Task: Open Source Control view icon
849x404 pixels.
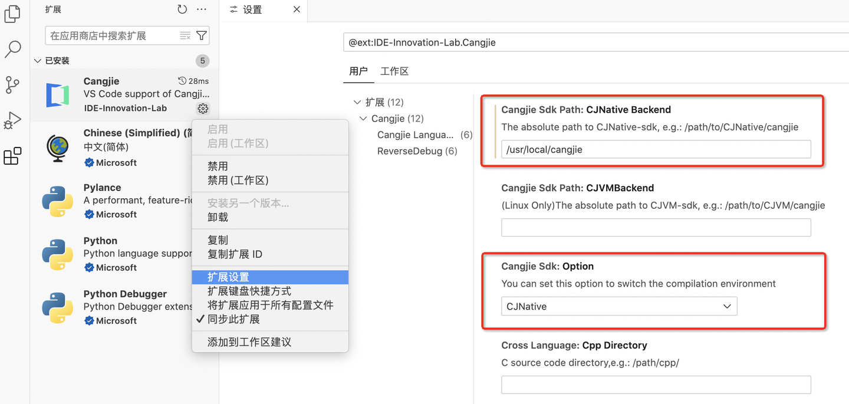Action: click(12, 85)
